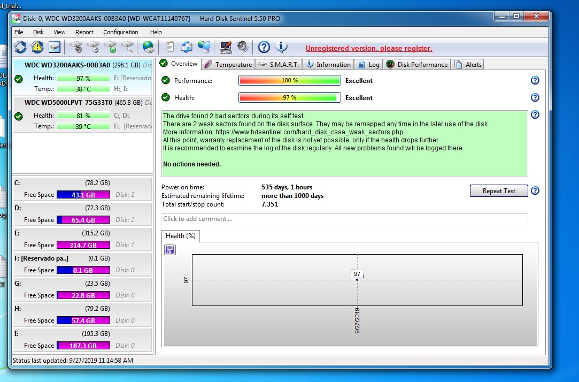The width and height of the screenshot is (579, 382).
Task: Click the Unregistered version, please register link
Action: (369, 48)
